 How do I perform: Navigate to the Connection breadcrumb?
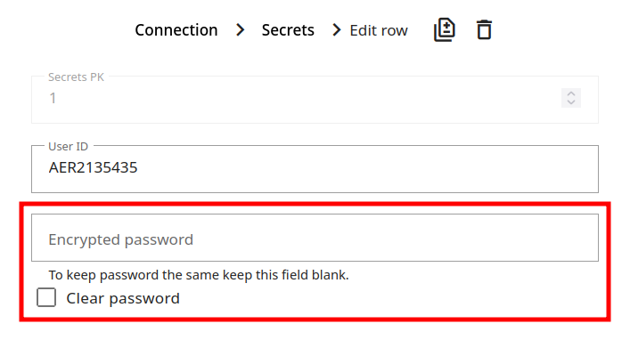[x=176, y=30]
